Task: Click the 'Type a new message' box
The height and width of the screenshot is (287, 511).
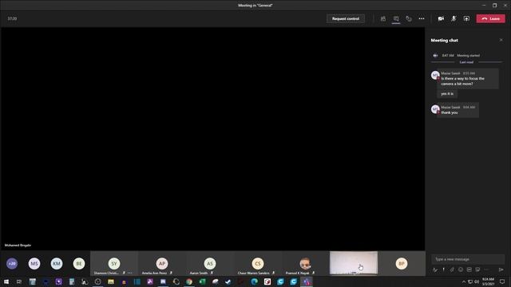Action: click(468, 259)
